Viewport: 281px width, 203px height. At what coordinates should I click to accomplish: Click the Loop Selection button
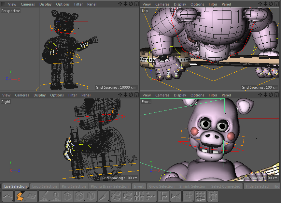[45, 186]
